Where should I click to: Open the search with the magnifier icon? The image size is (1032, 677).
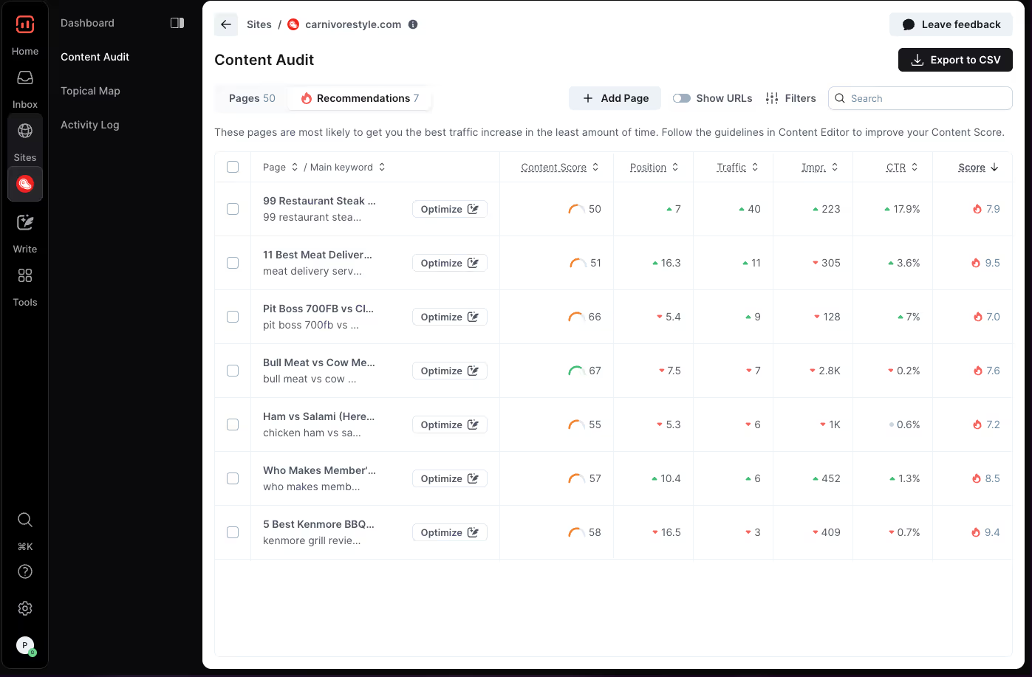click(x=24, y=520)
